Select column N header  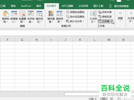pos(123,40)
